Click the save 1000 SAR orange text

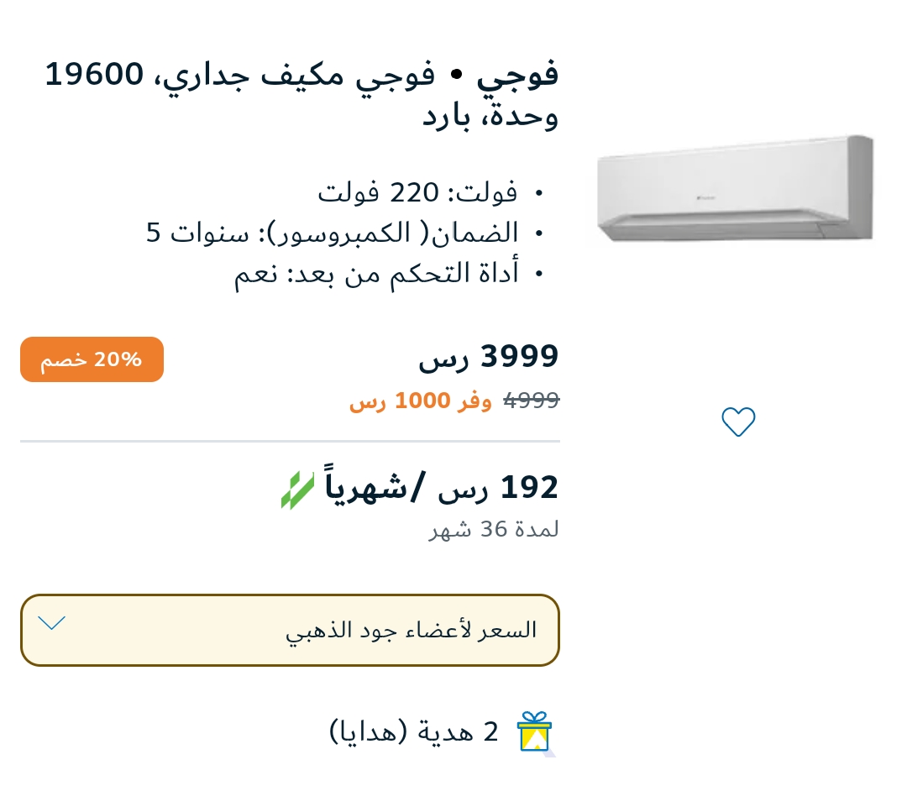421,401
